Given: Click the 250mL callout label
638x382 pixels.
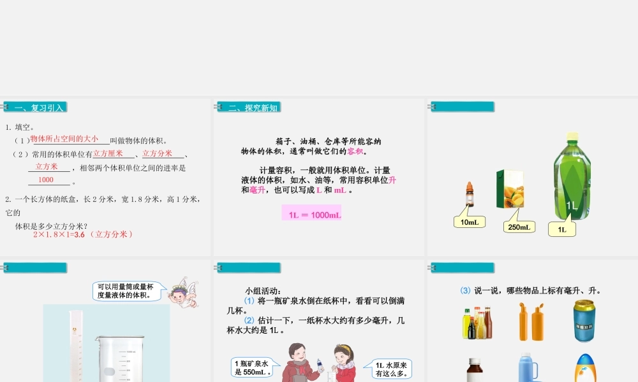Looking at the screenshot, I should tap(519, 227).
